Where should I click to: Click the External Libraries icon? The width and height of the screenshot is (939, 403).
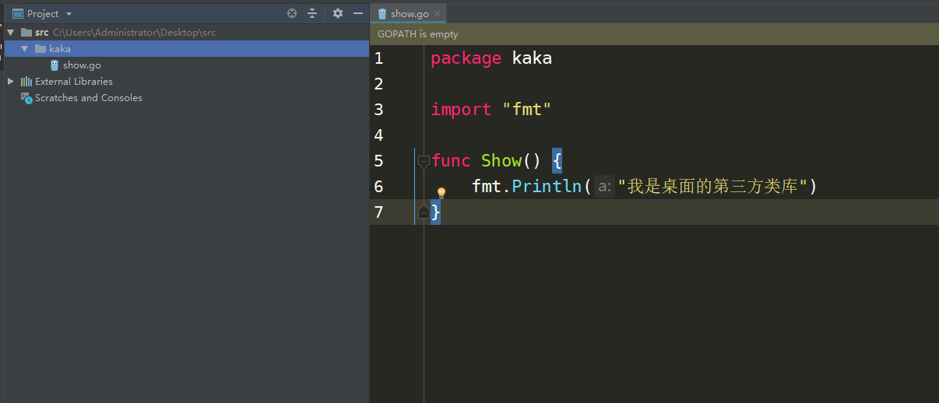(26, 81)
